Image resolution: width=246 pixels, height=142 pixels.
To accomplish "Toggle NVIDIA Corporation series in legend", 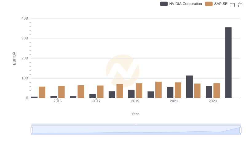I will tap(181, 4).
